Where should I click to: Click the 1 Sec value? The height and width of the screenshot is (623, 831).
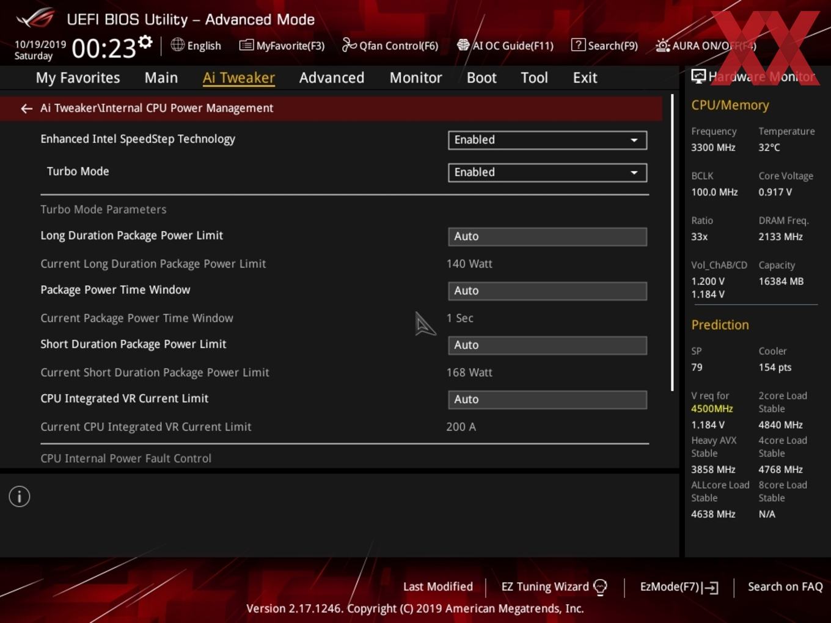point(459,318)
